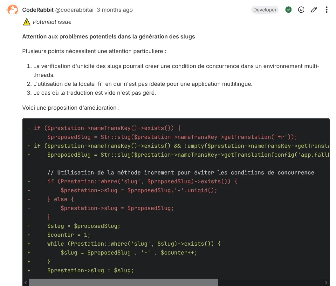Toggle the green resolve thread checkmark
Viewport: 336px width, 286px height.
pyautogui.click(x=288, y=10)
